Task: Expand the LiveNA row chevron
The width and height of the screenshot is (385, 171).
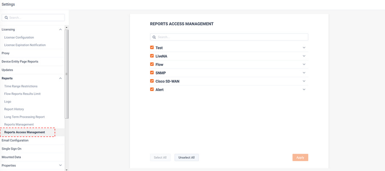Action: [x=304, y=56]
